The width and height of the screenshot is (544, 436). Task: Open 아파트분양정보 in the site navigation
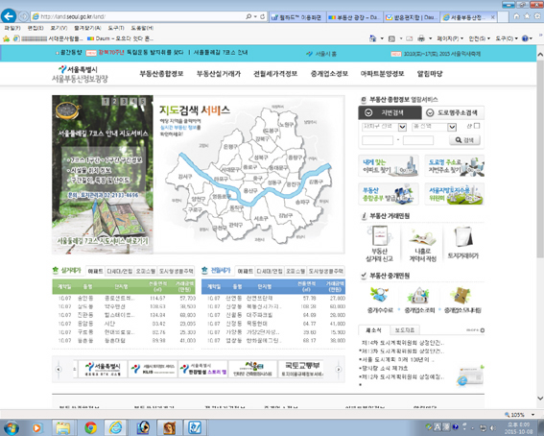coord(382,74)
